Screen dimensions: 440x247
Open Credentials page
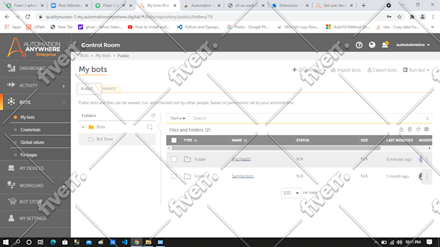30,130
